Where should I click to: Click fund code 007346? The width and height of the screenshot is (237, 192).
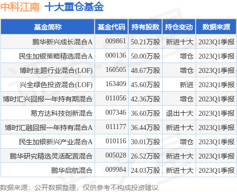(x=116, y=112)
